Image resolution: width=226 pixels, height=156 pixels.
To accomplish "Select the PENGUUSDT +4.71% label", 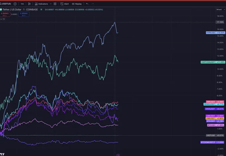I will click(x=214, y=104).
